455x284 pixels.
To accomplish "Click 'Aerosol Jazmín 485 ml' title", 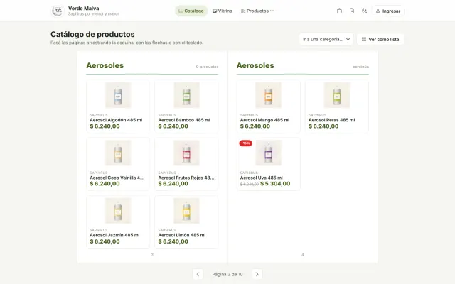I will 114,235.
